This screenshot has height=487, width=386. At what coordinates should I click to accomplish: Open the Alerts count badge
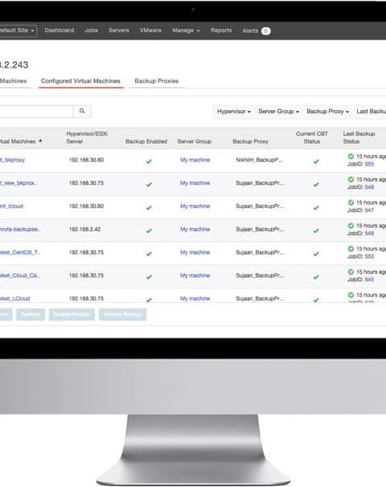click(265, 31)
